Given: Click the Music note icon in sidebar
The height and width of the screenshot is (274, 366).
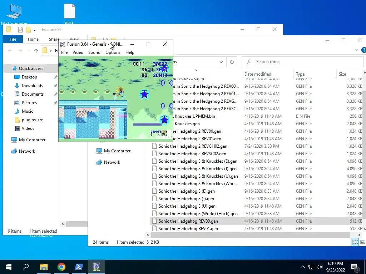Looking at the screenshot, I should coord(17,111).
